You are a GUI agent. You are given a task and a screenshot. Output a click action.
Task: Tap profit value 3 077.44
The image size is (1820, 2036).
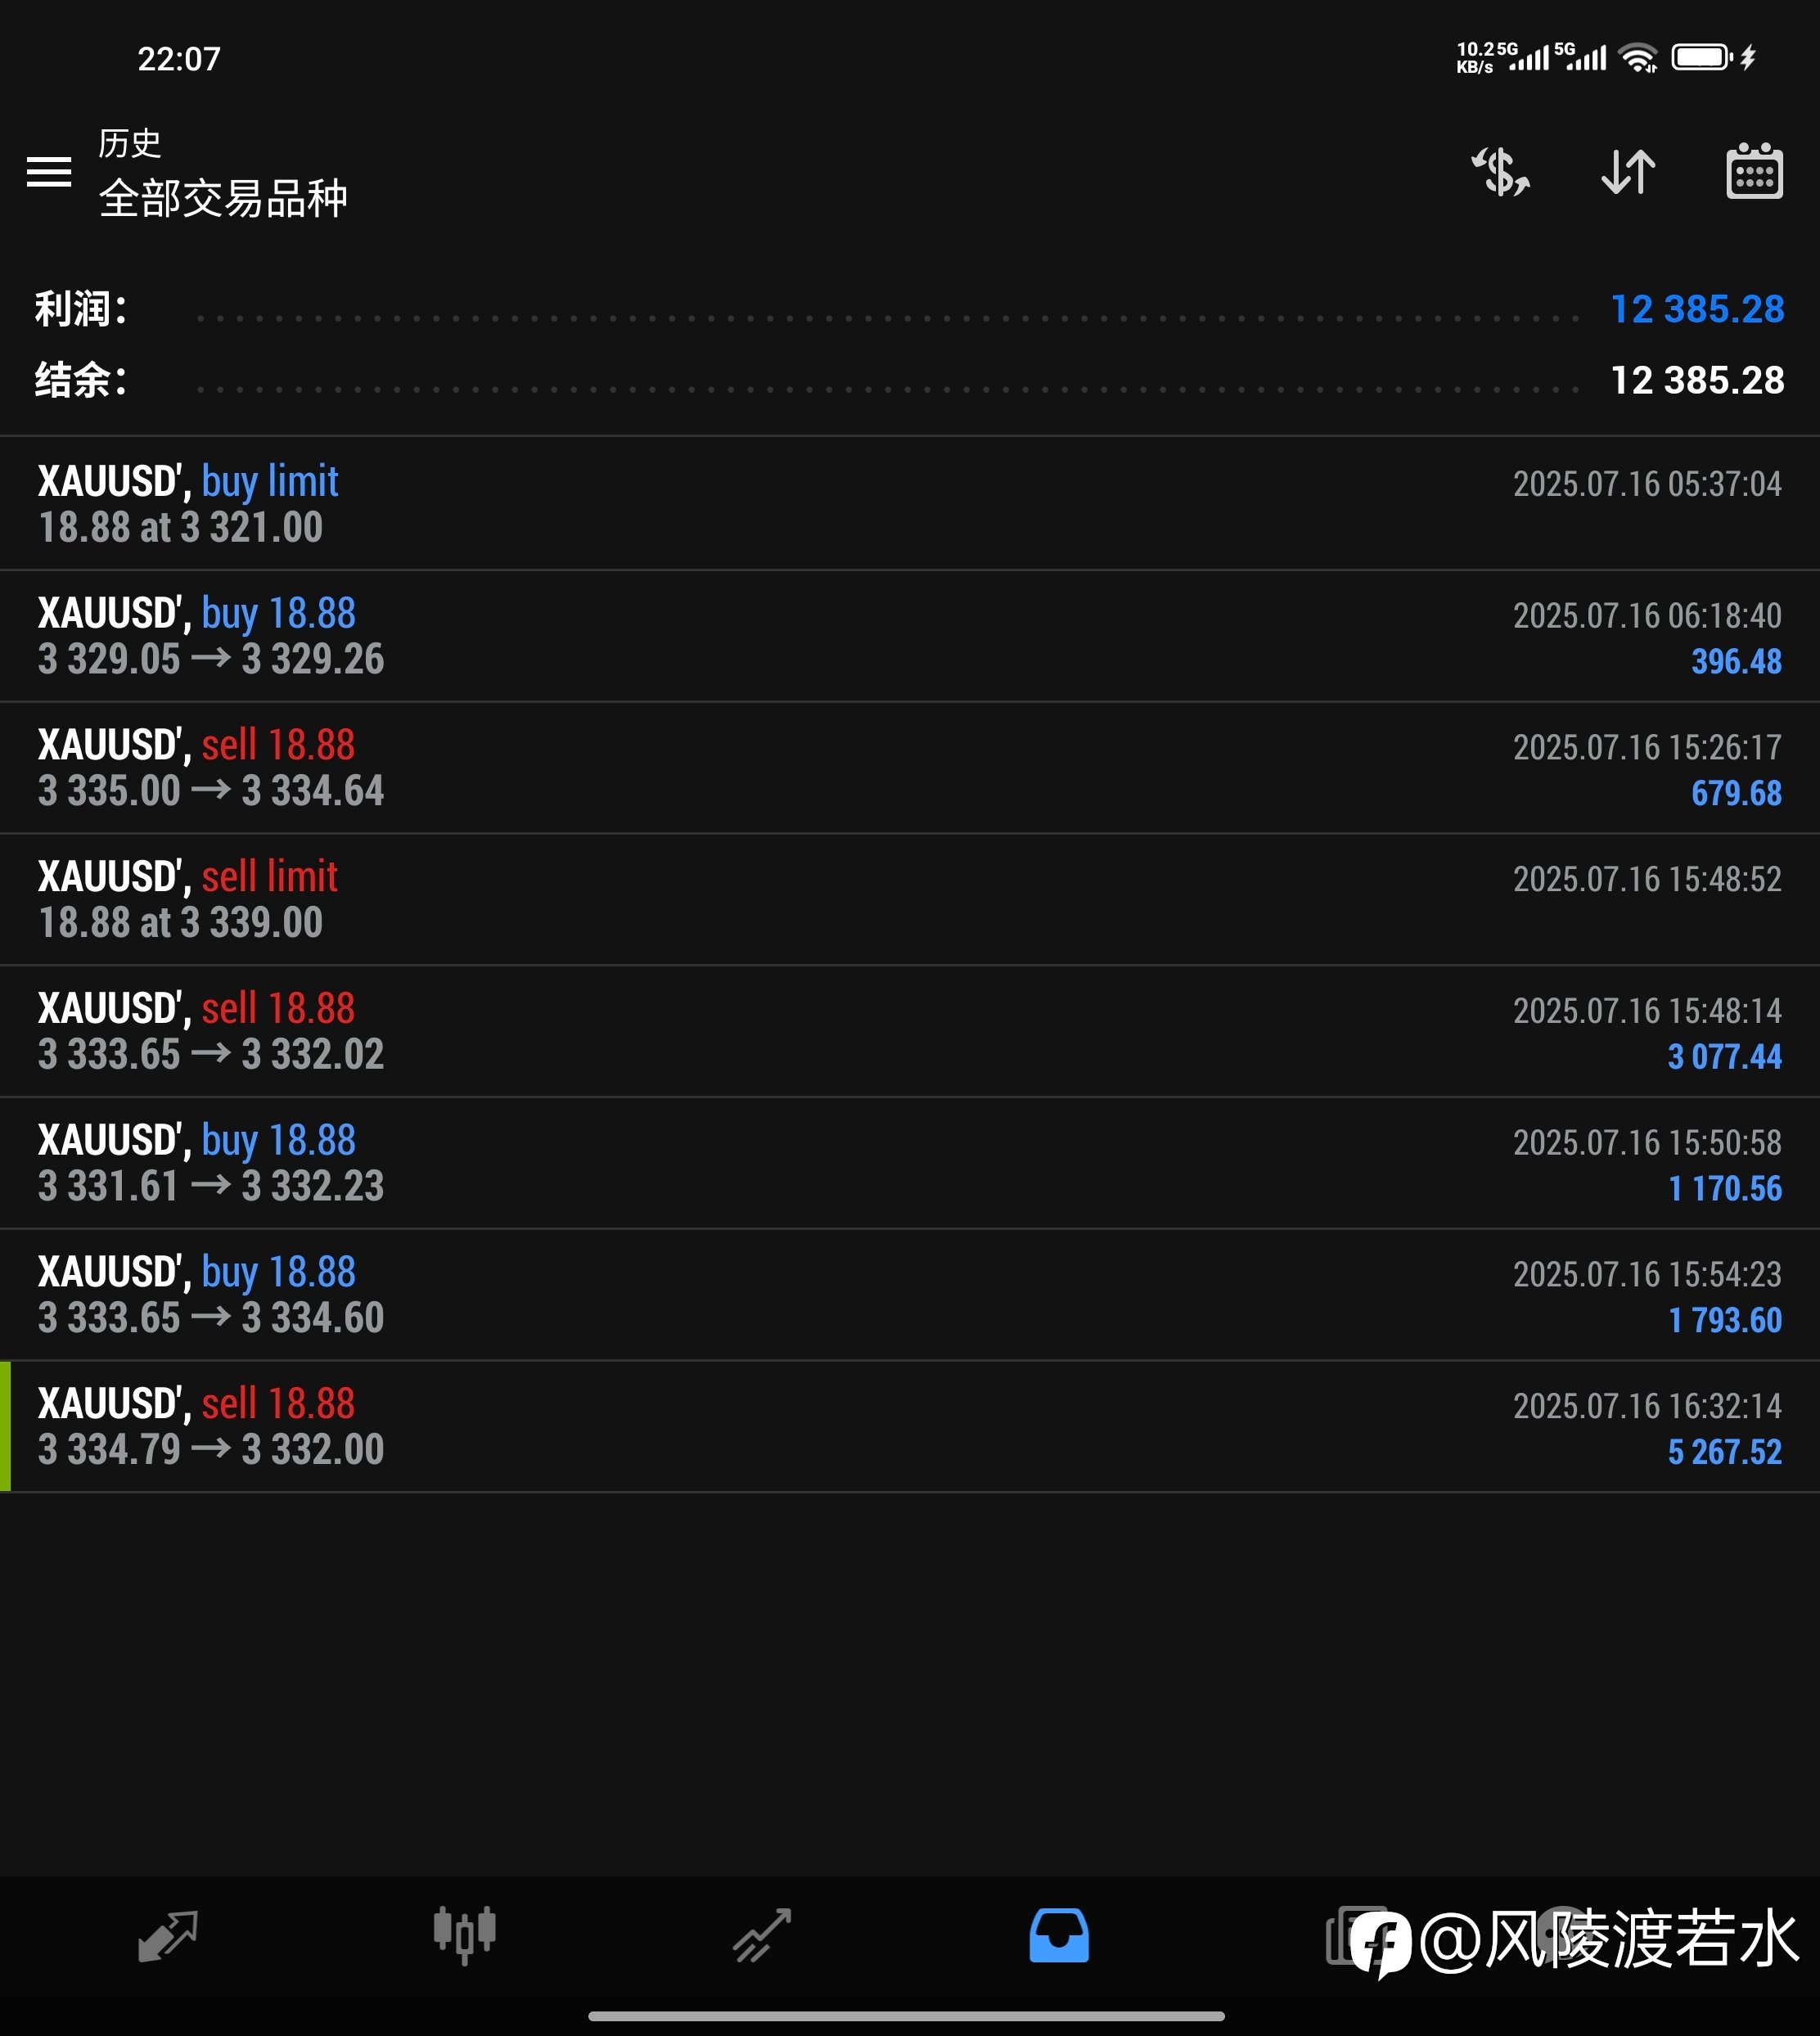click(x=1724, y=1057)
